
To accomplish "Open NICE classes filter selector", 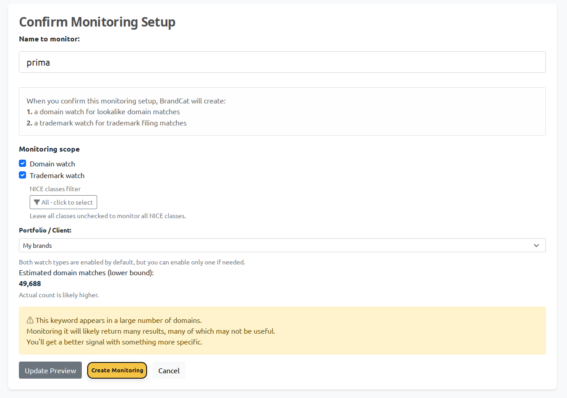I will (63, 202).
